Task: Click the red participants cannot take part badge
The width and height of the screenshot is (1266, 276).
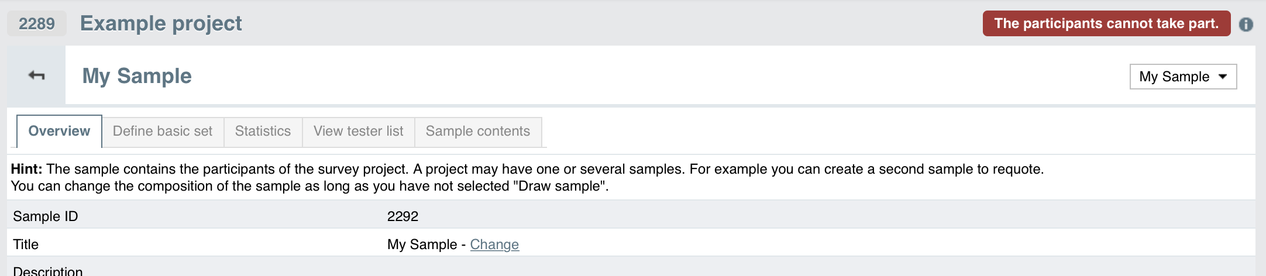Action: pyautogui.click(x=1106, y=23)
